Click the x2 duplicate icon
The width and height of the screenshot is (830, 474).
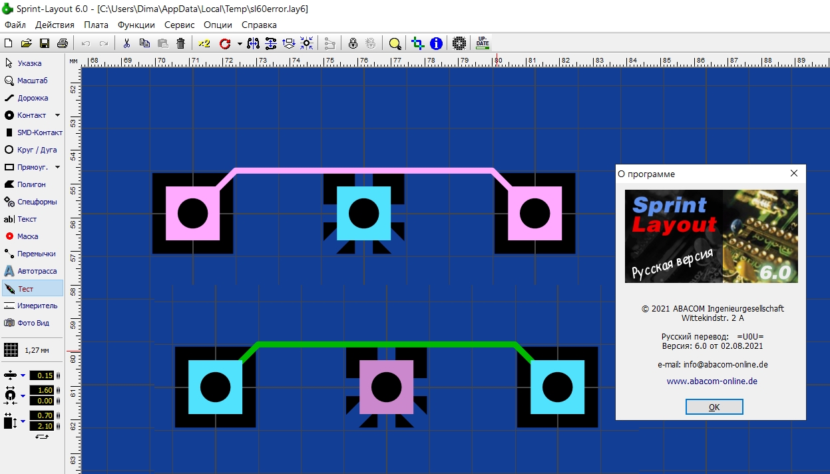pyautogui.click(x=204, y=43)
